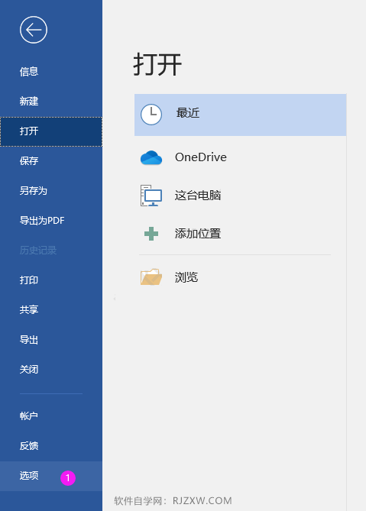Click the green plus icon for 添加位置
This screenshot has height=511, width=366.
tap(151, 234)
